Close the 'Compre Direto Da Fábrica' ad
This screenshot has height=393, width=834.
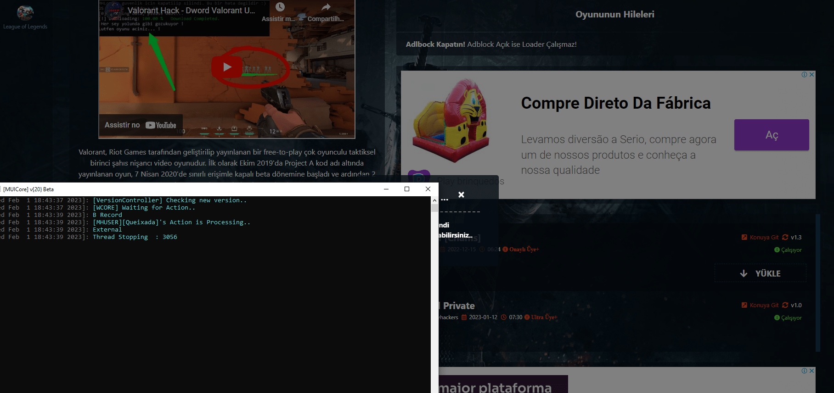tap(812, 74)
